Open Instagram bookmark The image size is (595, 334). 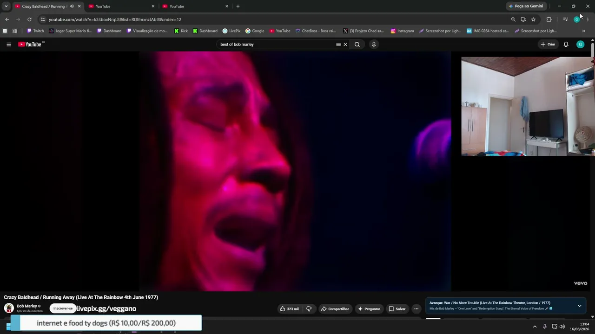[x=402, y=31]
